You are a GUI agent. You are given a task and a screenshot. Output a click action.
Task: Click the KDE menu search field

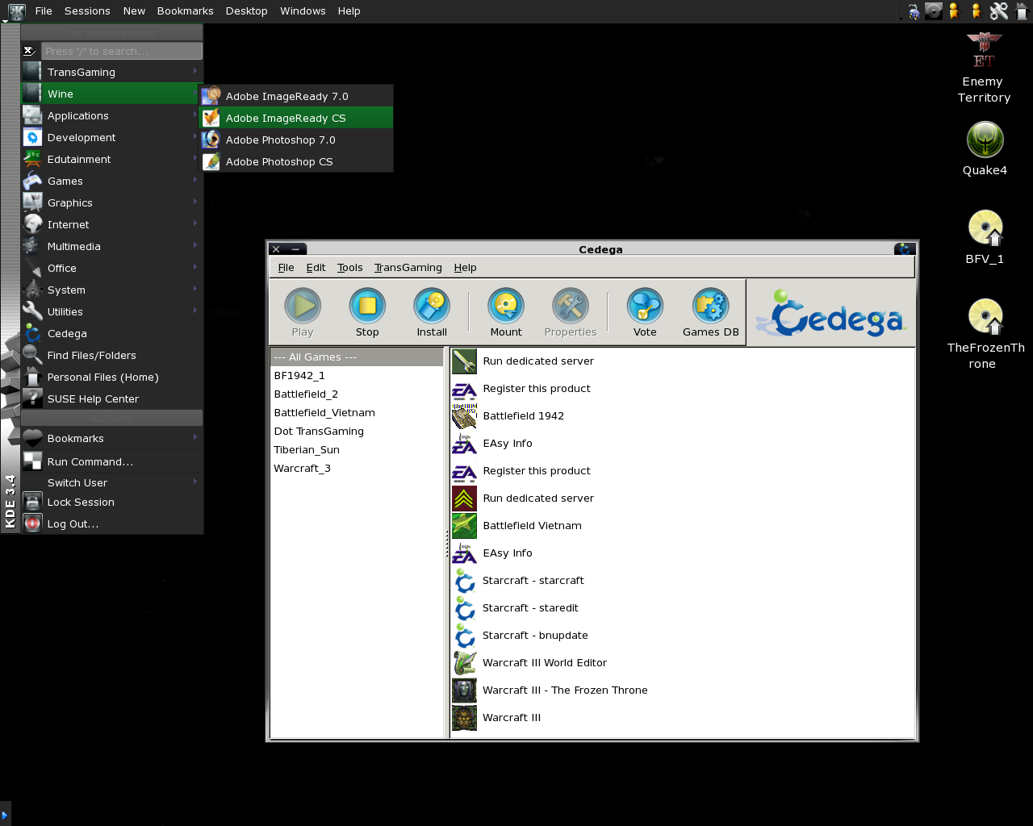(122, 51)
